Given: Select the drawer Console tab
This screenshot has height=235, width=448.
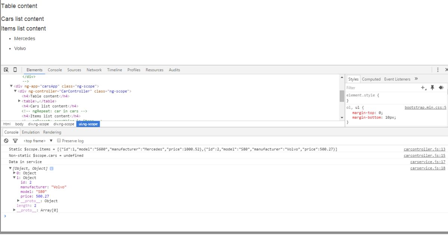Looking at the screenshot, I should pos(11,132).
